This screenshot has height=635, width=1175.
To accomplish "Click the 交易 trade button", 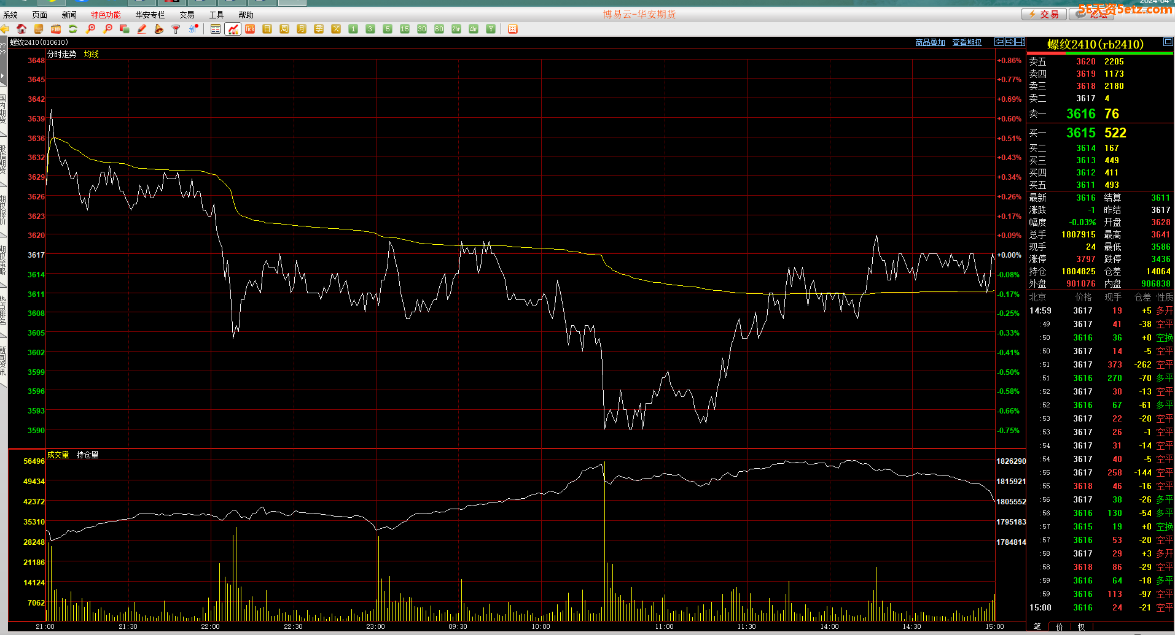I will [x=1044, y=14].
